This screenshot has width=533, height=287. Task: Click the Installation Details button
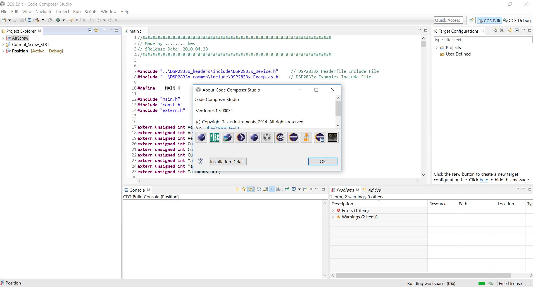pyautogui.click(x=227, y=161)
